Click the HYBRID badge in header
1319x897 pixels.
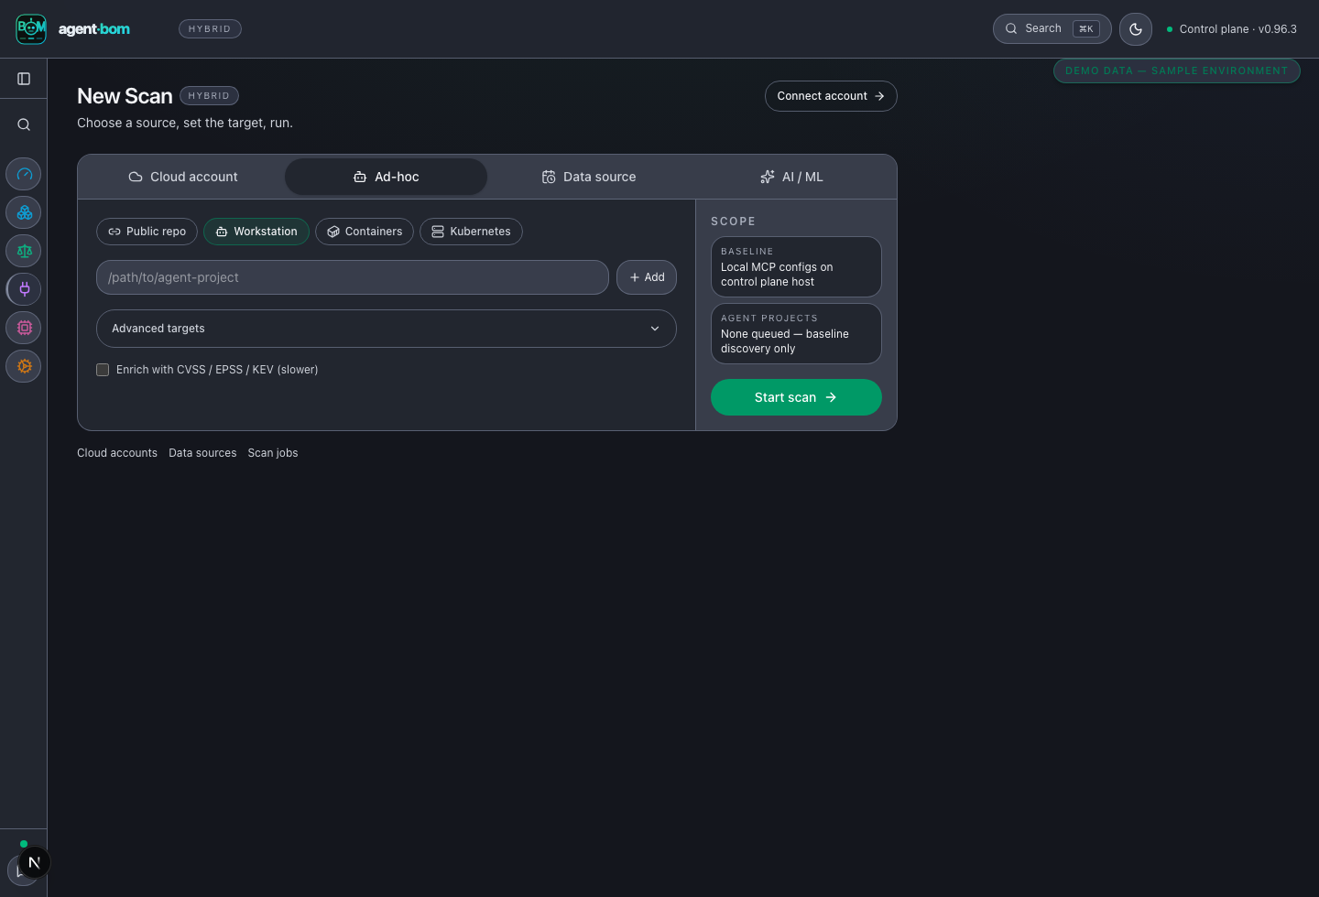pyautogui.click(x=210, y=29)
